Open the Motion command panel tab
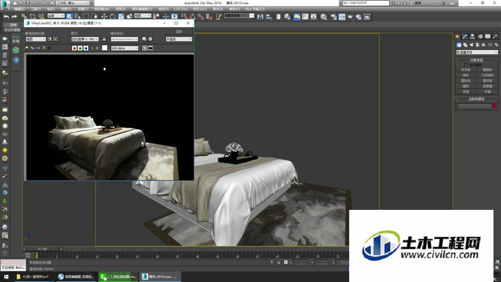The width and height of the screenshot is (501, 282). tap(480, 37)
